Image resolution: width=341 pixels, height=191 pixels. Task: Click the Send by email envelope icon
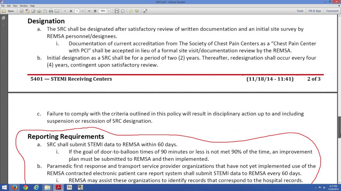(57, 11)
